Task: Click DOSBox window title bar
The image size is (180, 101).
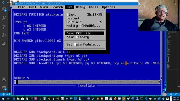Action: pos(75,4)
